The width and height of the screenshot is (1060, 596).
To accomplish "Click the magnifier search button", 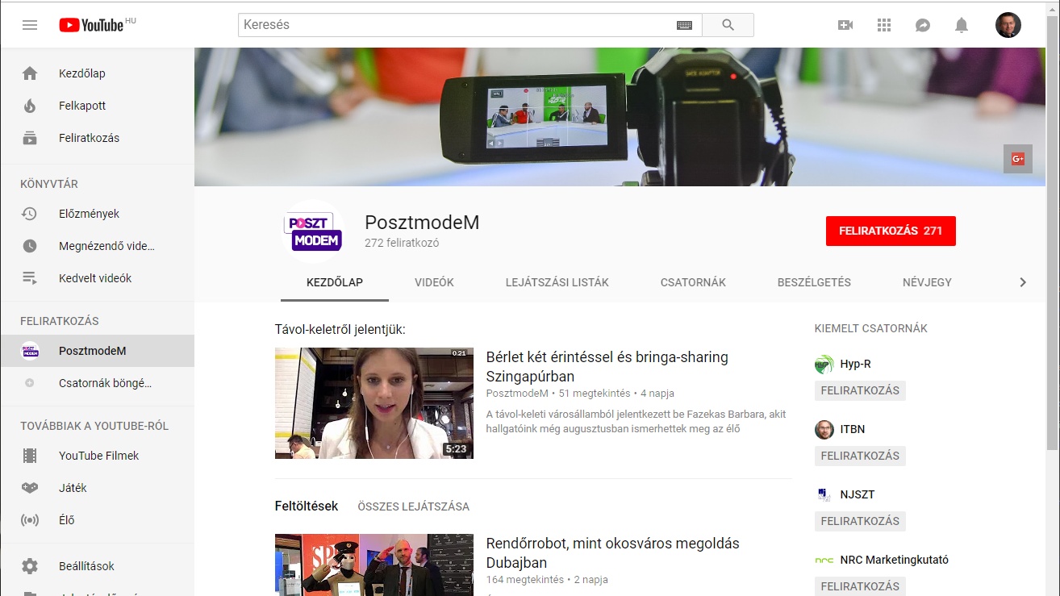I will [x=728, y=25].
